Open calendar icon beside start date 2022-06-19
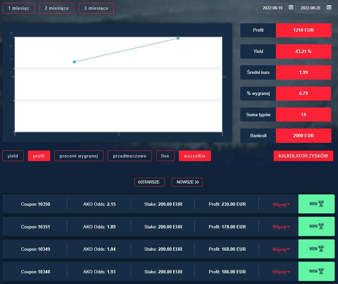The width and height of the screenshot is (338, 284). 291,7
